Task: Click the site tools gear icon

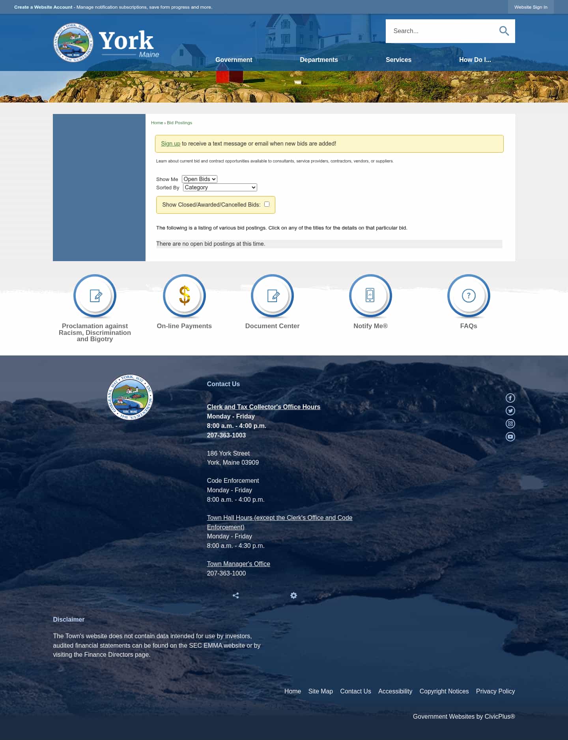Action: click(293, 595)
